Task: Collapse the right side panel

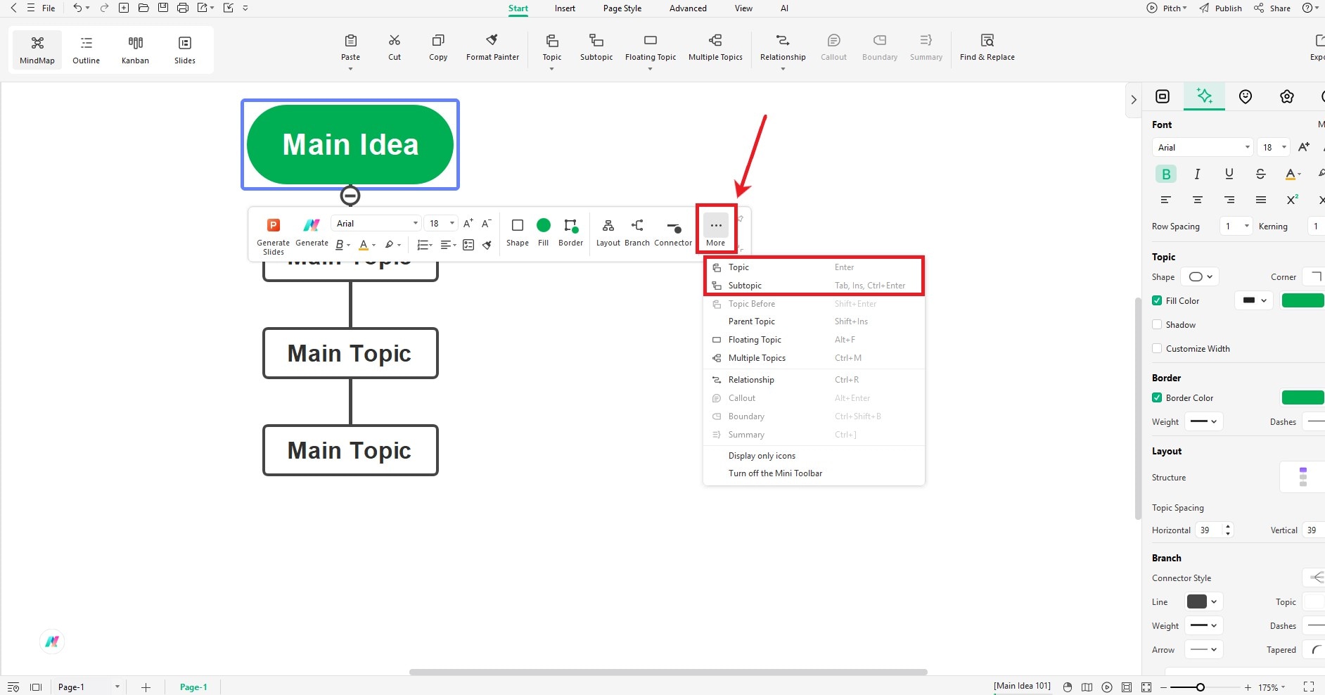Action: [x=1134, y=100]
